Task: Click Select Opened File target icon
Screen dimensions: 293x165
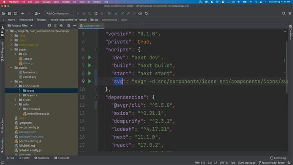Action: point(49,26)
